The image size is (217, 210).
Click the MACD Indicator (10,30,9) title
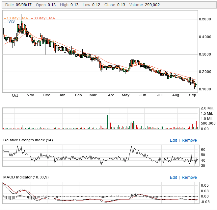(x=26, y=177)
